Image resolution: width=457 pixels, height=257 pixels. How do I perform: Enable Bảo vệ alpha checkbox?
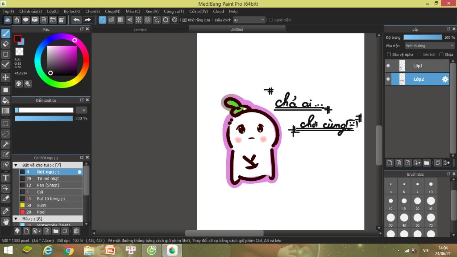tap(389, 54)
